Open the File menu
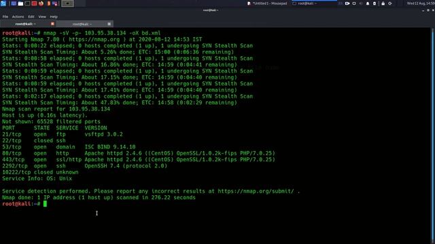This screenshot has width=435, height=244. 5,17
